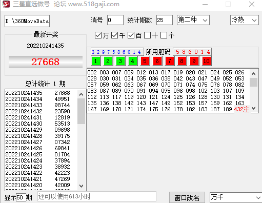Click the D:\360MoveData path field
Image resolution: width=262 pixels, height=203 pixels.
click(x=27, y=21)
